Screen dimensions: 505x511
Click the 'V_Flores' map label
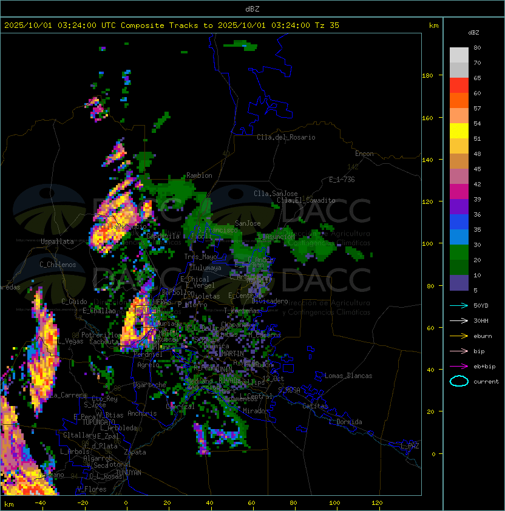point(92,489)
